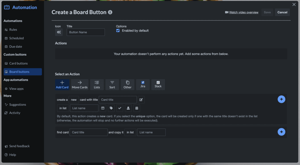The height and width of the screenshot is (165, 300).
Task: Toggle 'in list' option for copy card
Action: 130,132
